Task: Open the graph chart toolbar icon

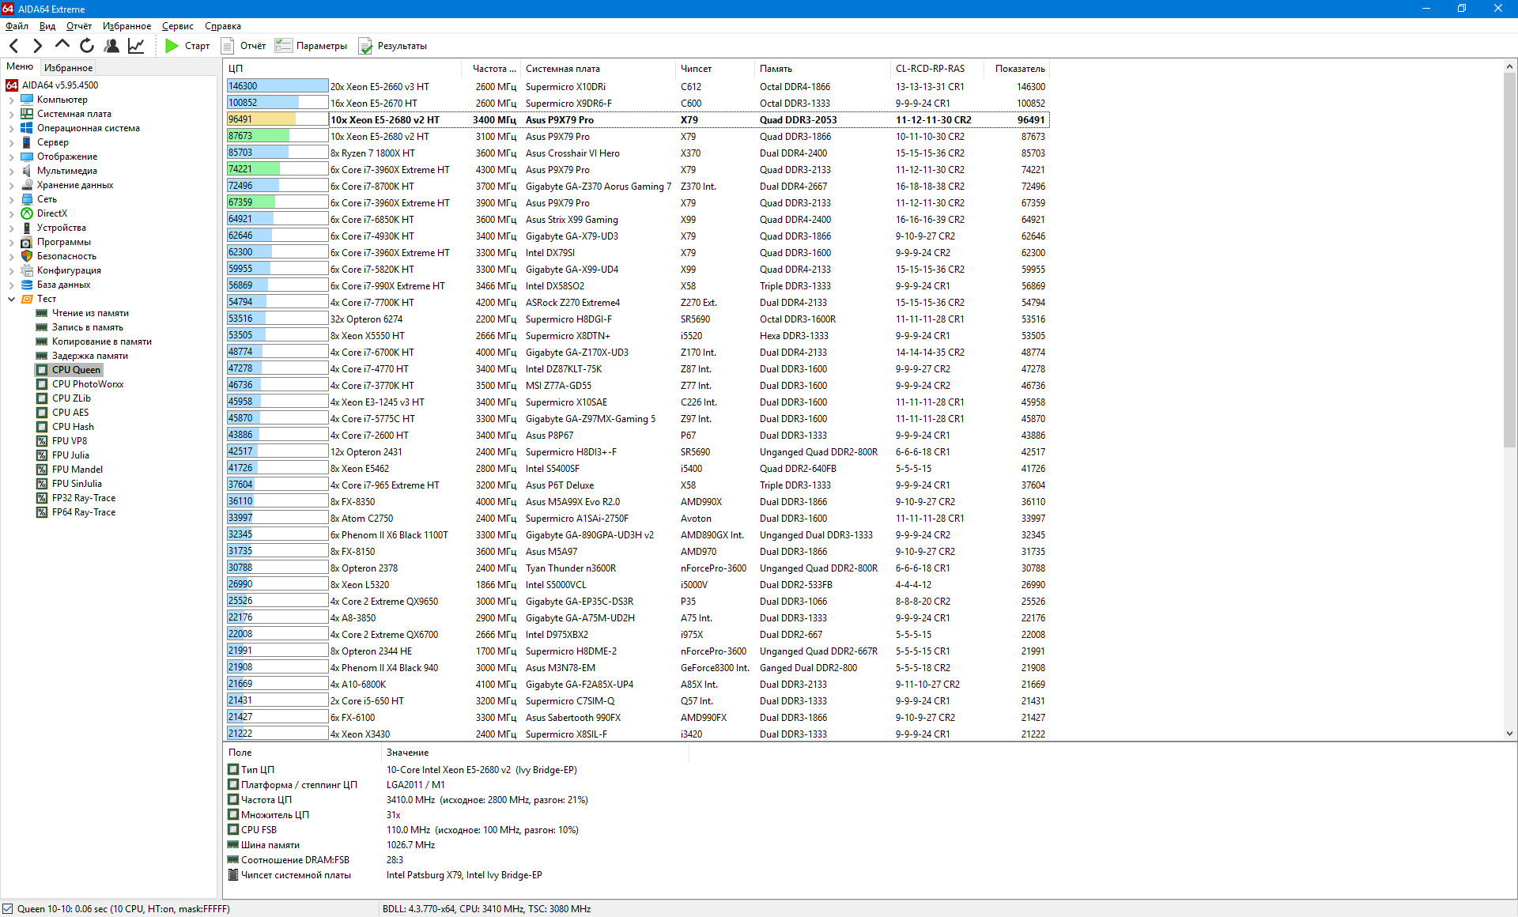Action: pyautogui.click(x=136, y=46)
